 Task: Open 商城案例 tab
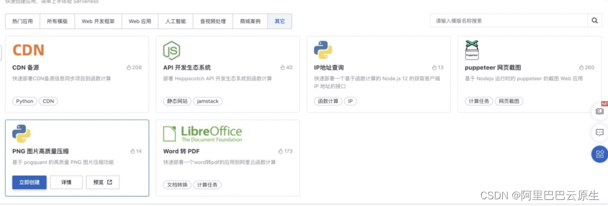click(x=250, y=21)
